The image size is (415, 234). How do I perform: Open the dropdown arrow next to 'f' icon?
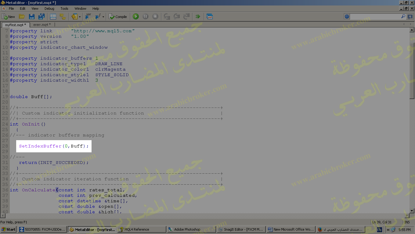tap(103, 17)
